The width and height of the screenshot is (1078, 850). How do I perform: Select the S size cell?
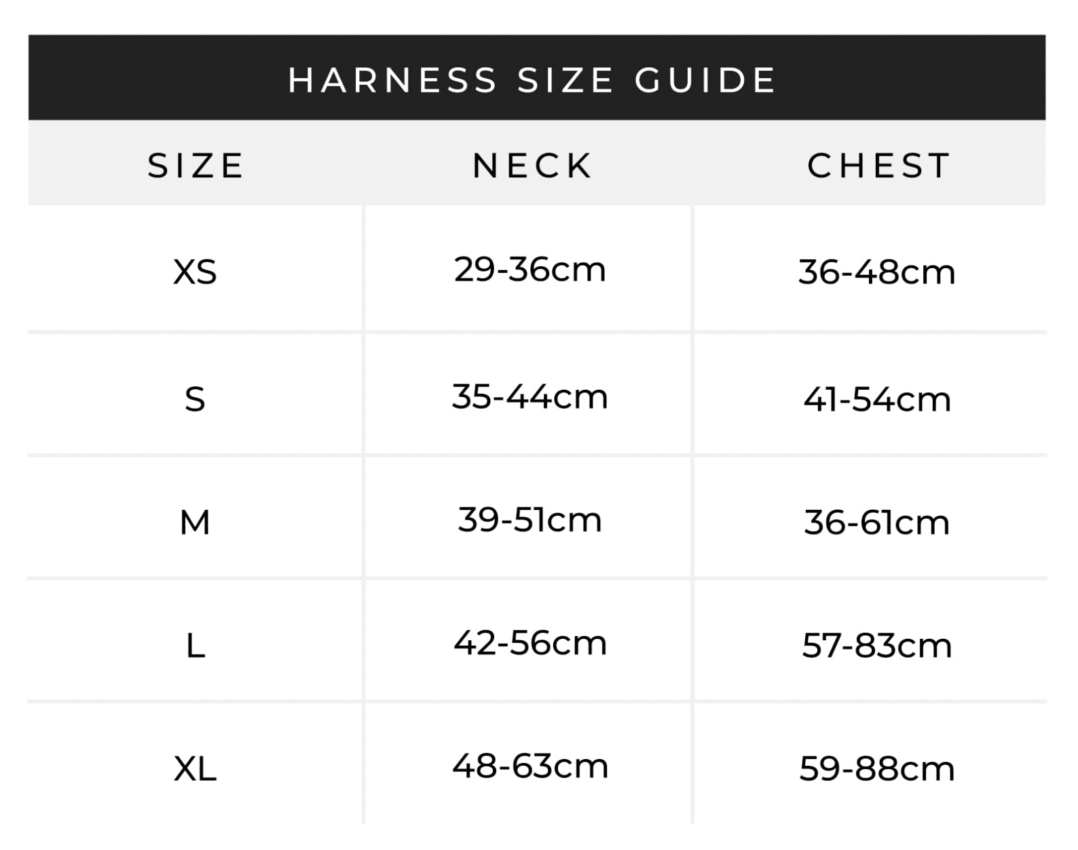[x=195, y=399]
